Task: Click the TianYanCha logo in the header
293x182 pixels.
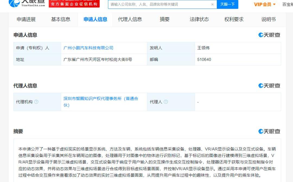Action: (27, 3)
